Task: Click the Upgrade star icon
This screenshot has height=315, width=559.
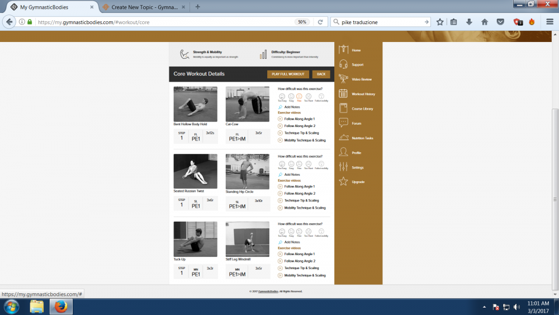Action: 343,181
